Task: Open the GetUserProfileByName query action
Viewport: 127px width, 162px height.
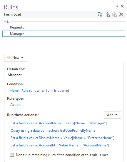Action: pos(53,131)
